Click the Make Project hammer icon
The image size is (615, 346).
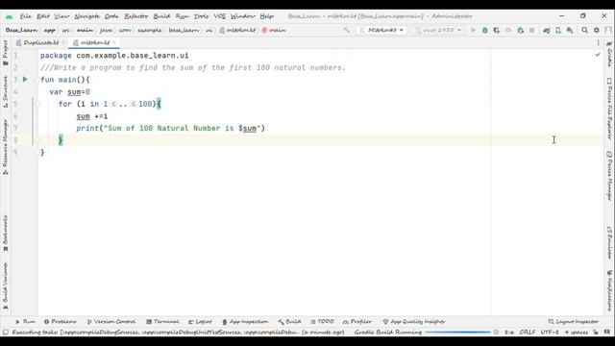point(346,30)
